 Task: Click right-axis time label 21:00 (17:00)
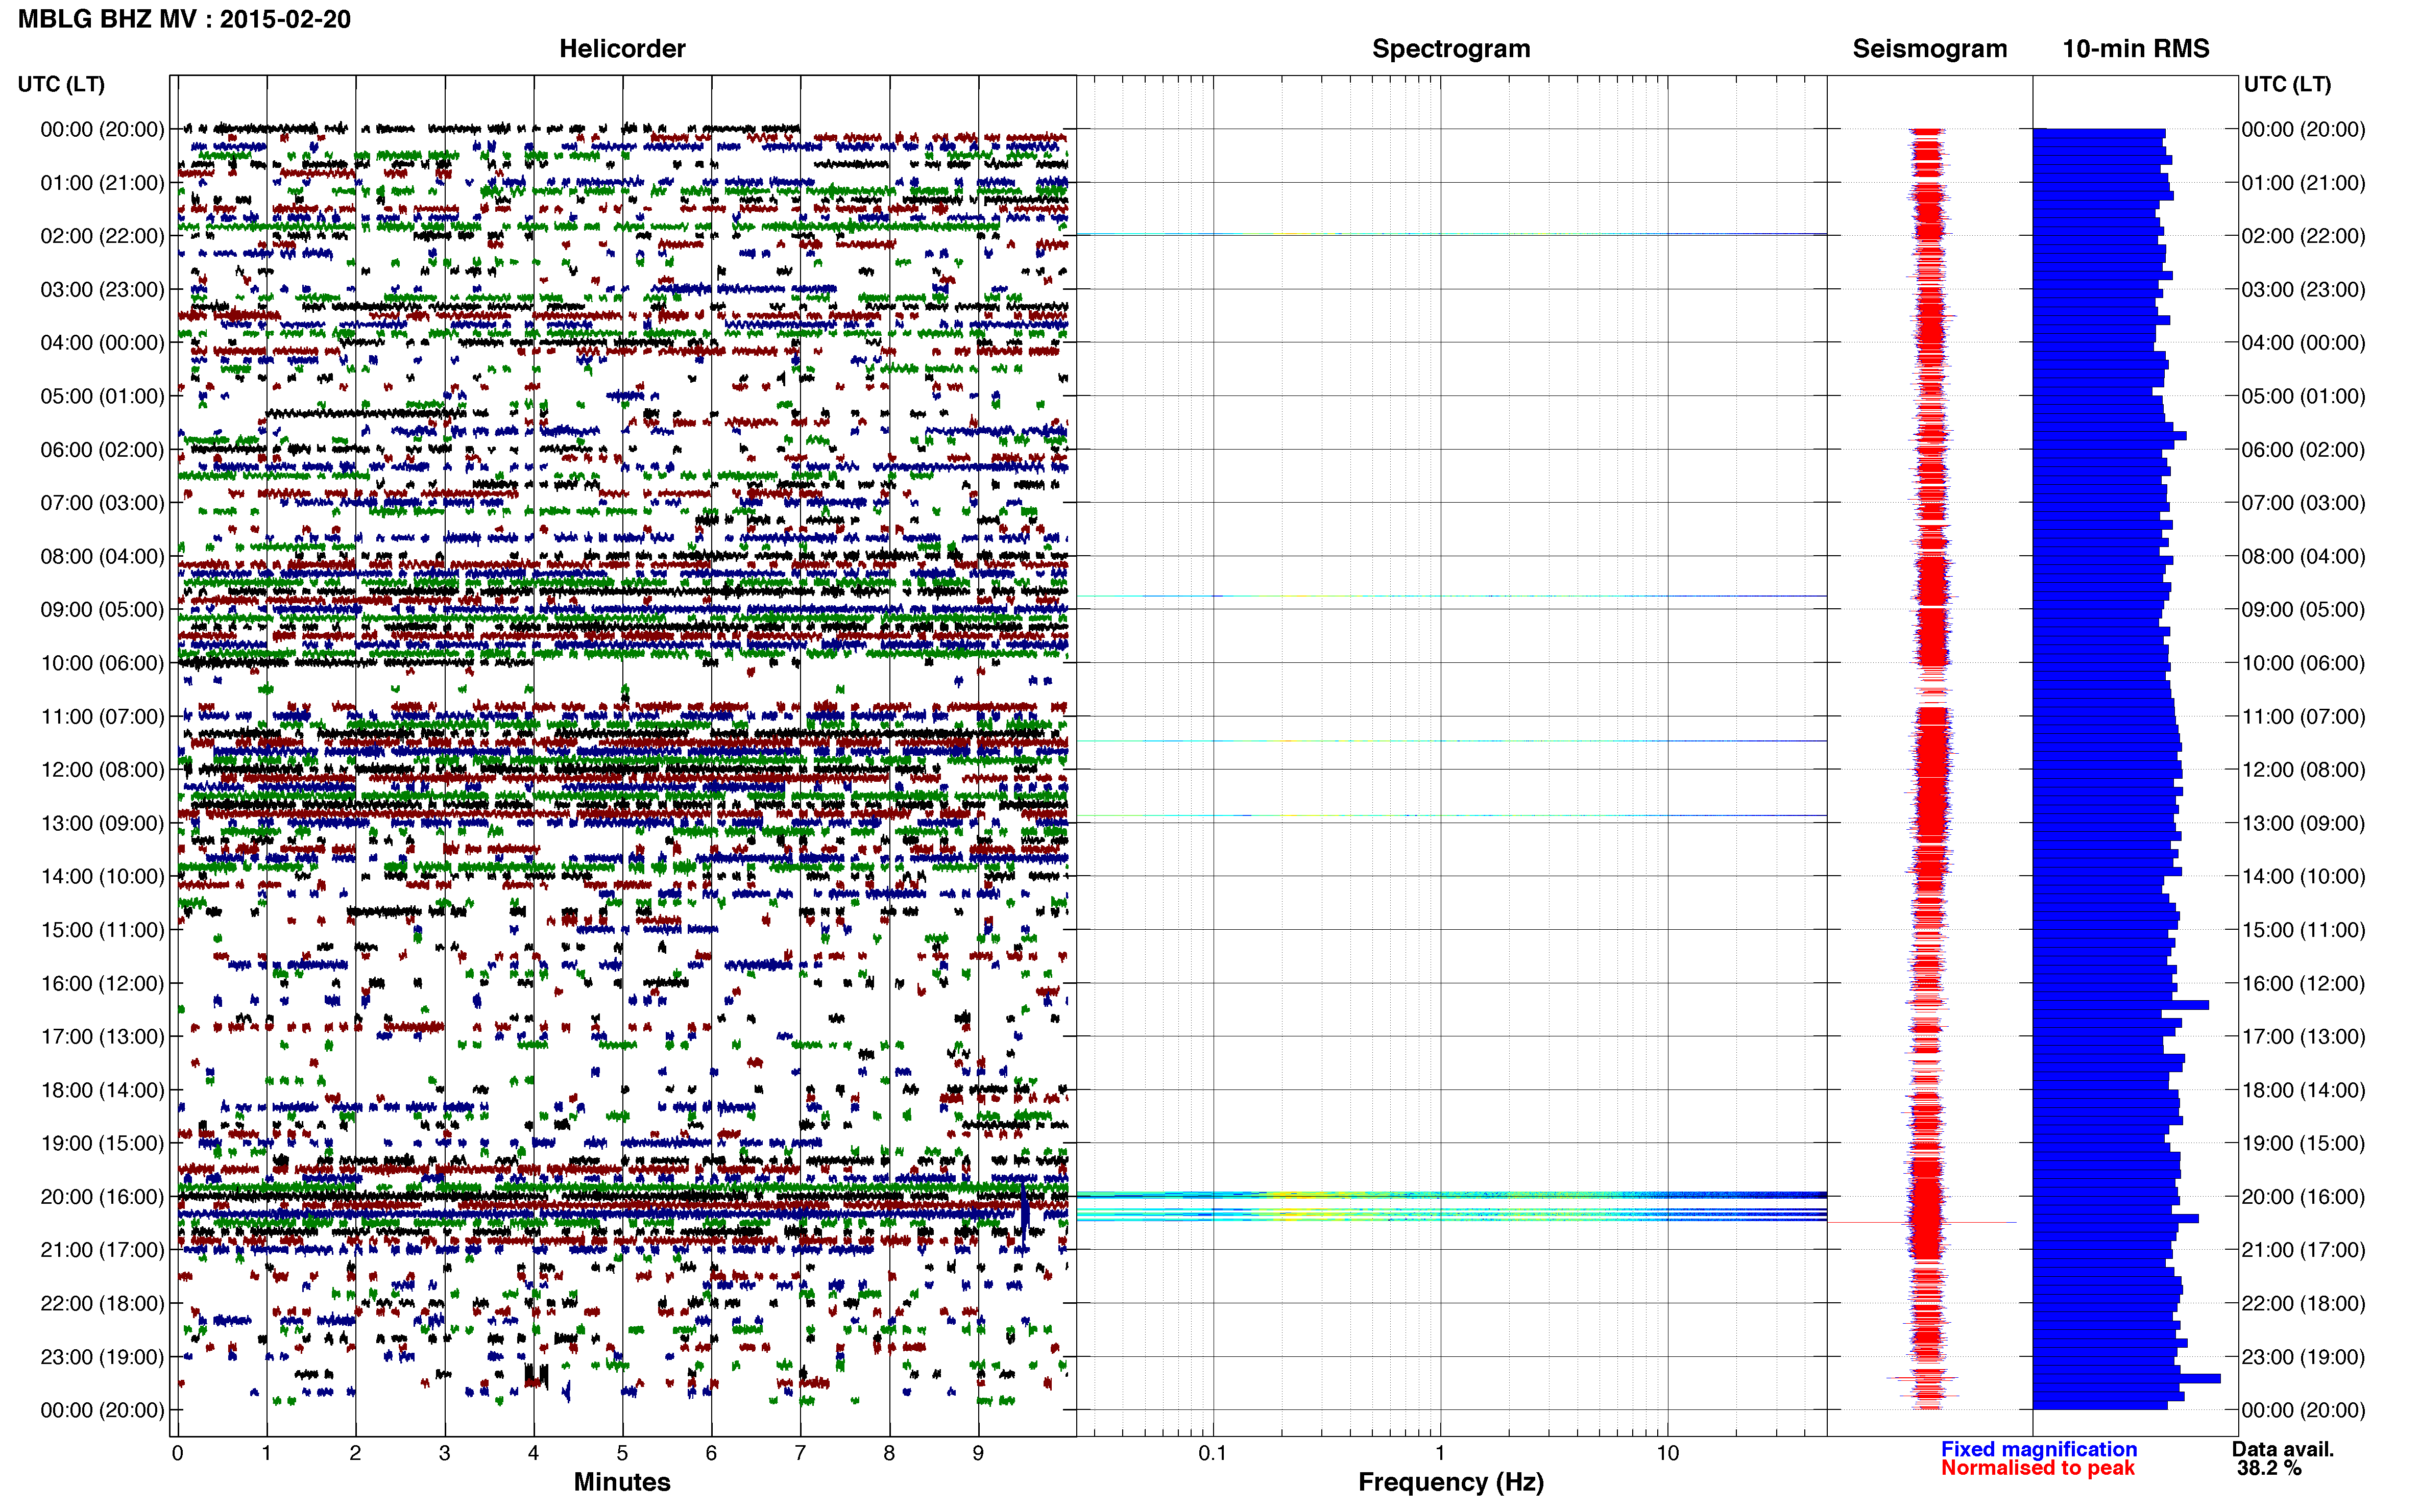(x=2303, y=1250)
